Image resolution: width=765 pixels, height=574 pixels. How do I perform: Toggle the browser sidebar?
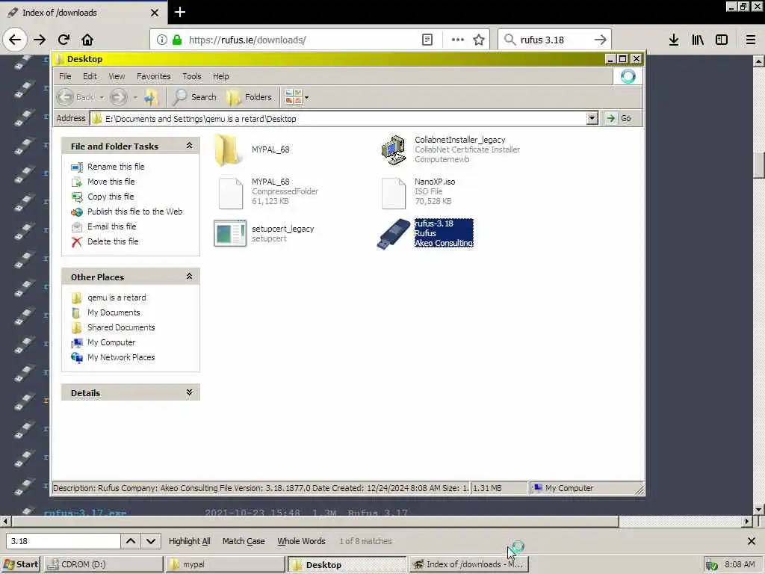click(x=722, y=40)
